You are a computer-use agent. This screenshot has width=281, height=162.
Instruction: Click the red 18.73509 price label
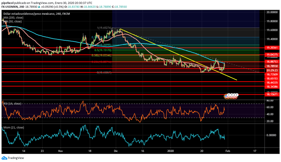(272, 75)
